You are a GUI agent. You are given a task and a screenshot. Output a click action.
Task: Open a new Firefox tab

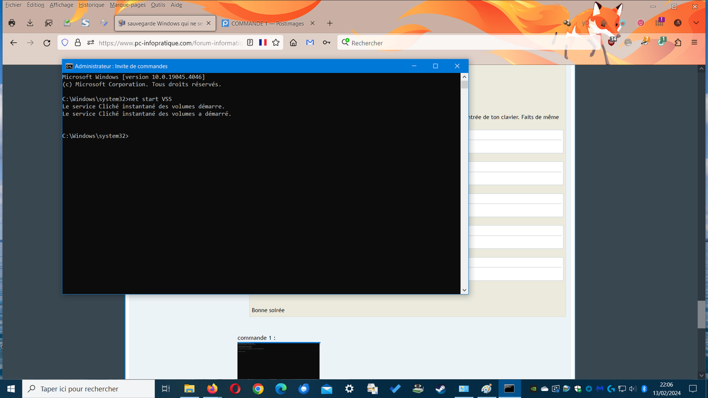[330, 23]
